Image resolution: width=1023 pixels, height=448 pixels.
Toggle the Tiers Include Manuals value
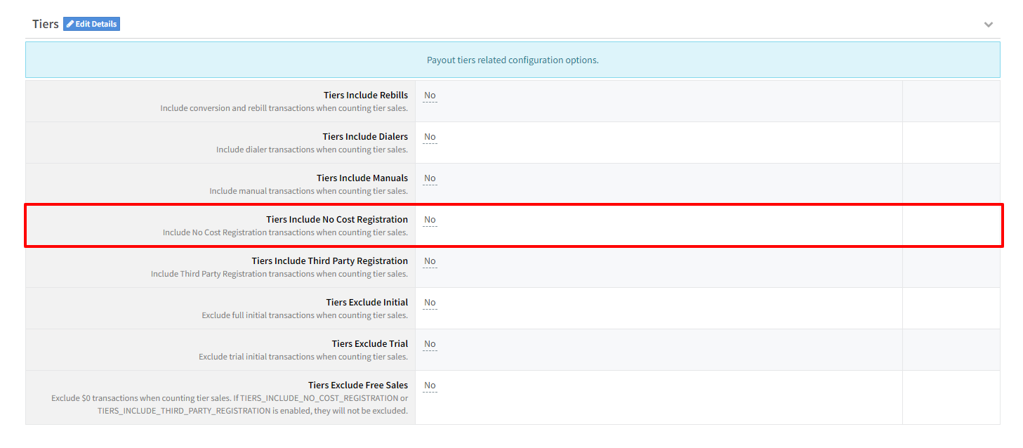coord(430,178)
